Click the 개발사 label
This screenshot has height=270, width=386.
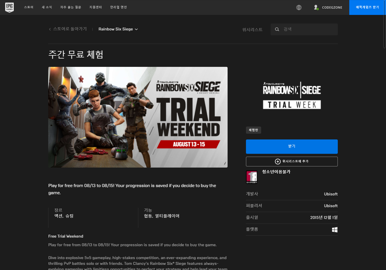252,194
